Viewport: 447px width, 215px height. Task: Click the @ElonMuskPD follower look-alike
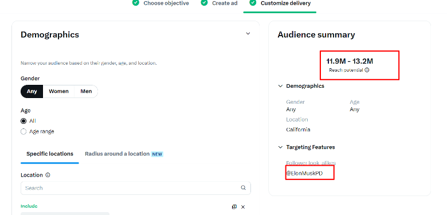click(x=304, y=173)
